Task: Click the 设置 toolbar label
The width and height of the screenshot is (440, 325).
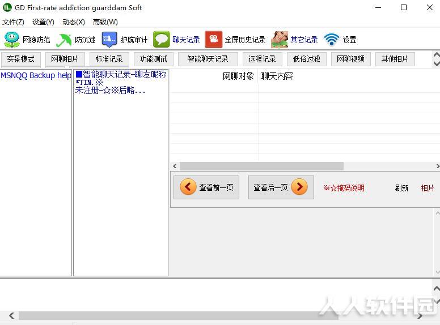Action: click(x=350, y=40)
